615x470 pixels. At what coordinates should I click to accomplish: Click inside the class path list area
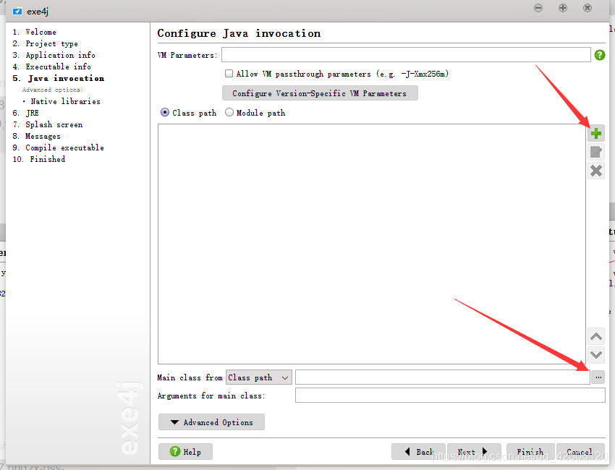click(x=372, y=244)
